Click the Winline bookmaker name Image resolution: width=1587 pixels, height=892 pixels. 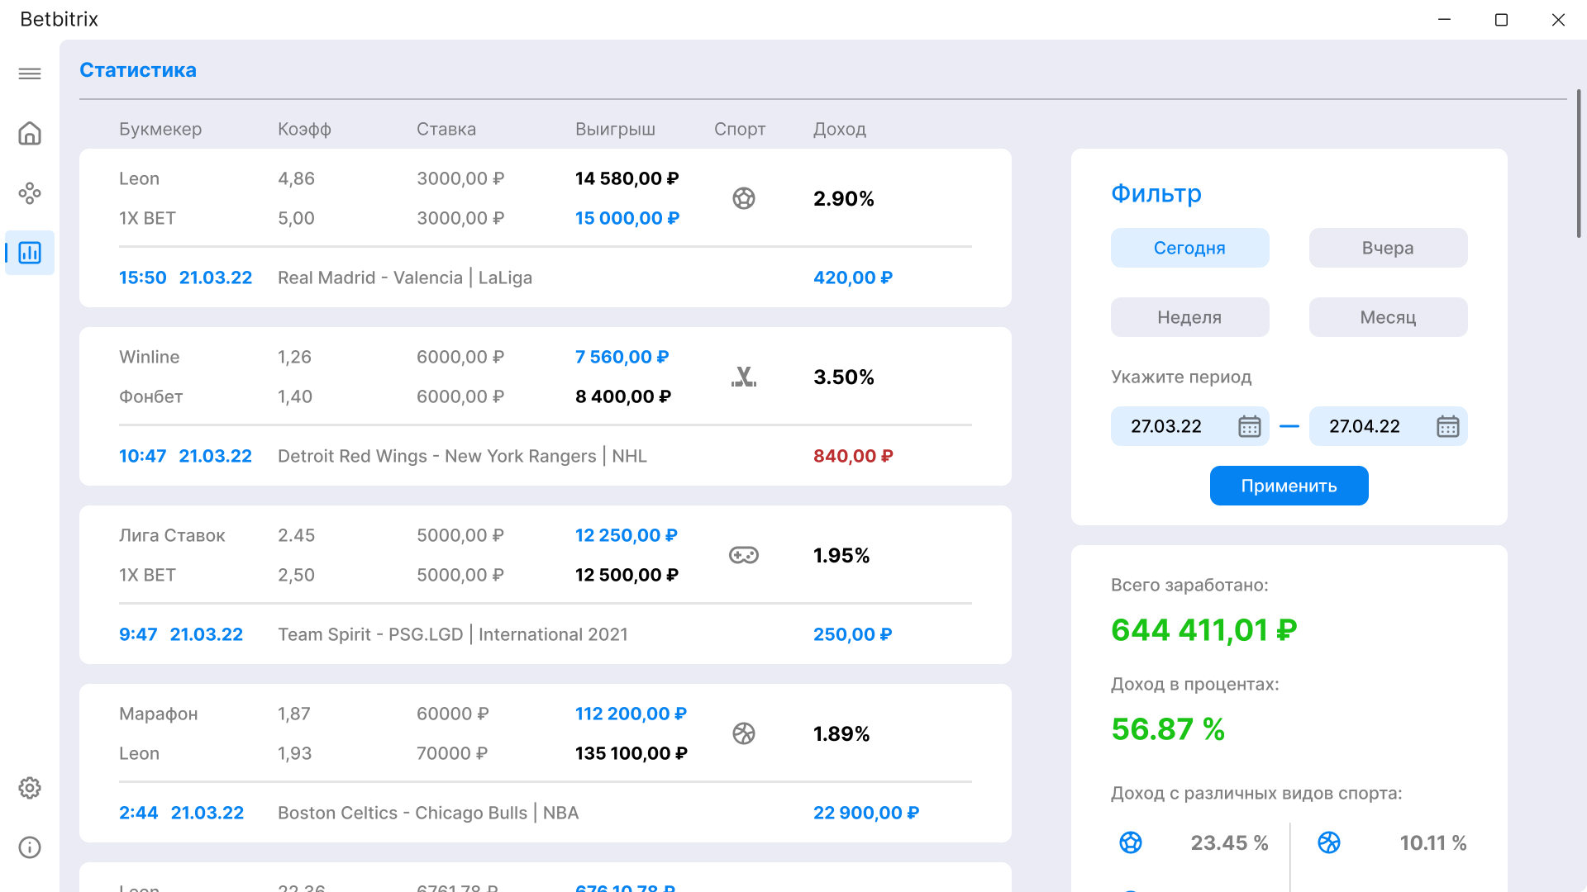click(150, 357)
